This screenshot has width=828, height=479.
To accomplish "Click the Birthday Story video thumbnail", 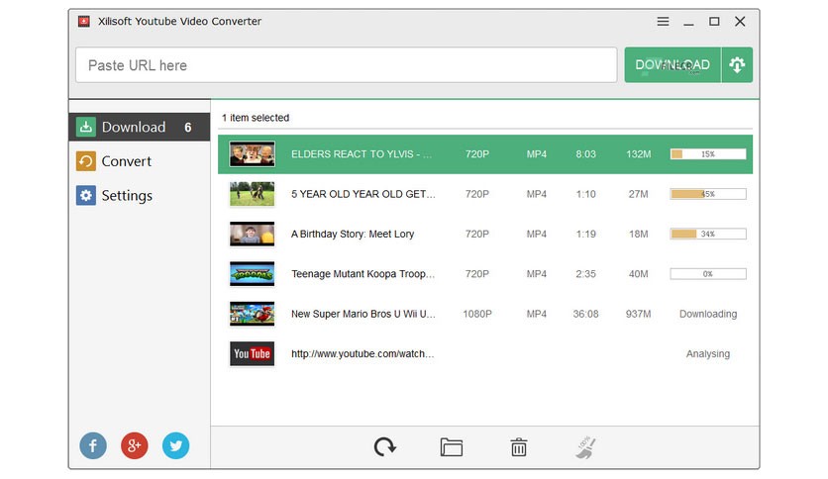I will click(x=252, y=234).
